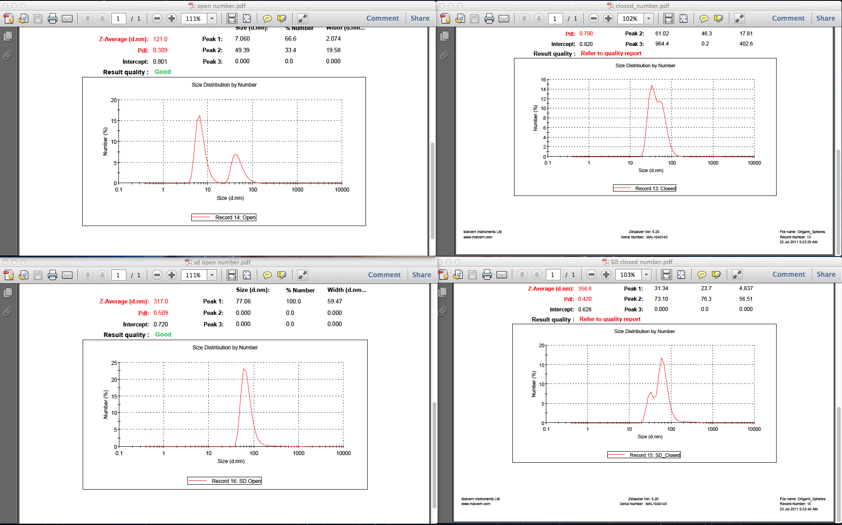Viewport: 842px width, 525px height.
Task: Open Comment pane in open number.pdf window
Action: [x=382, y=19]
